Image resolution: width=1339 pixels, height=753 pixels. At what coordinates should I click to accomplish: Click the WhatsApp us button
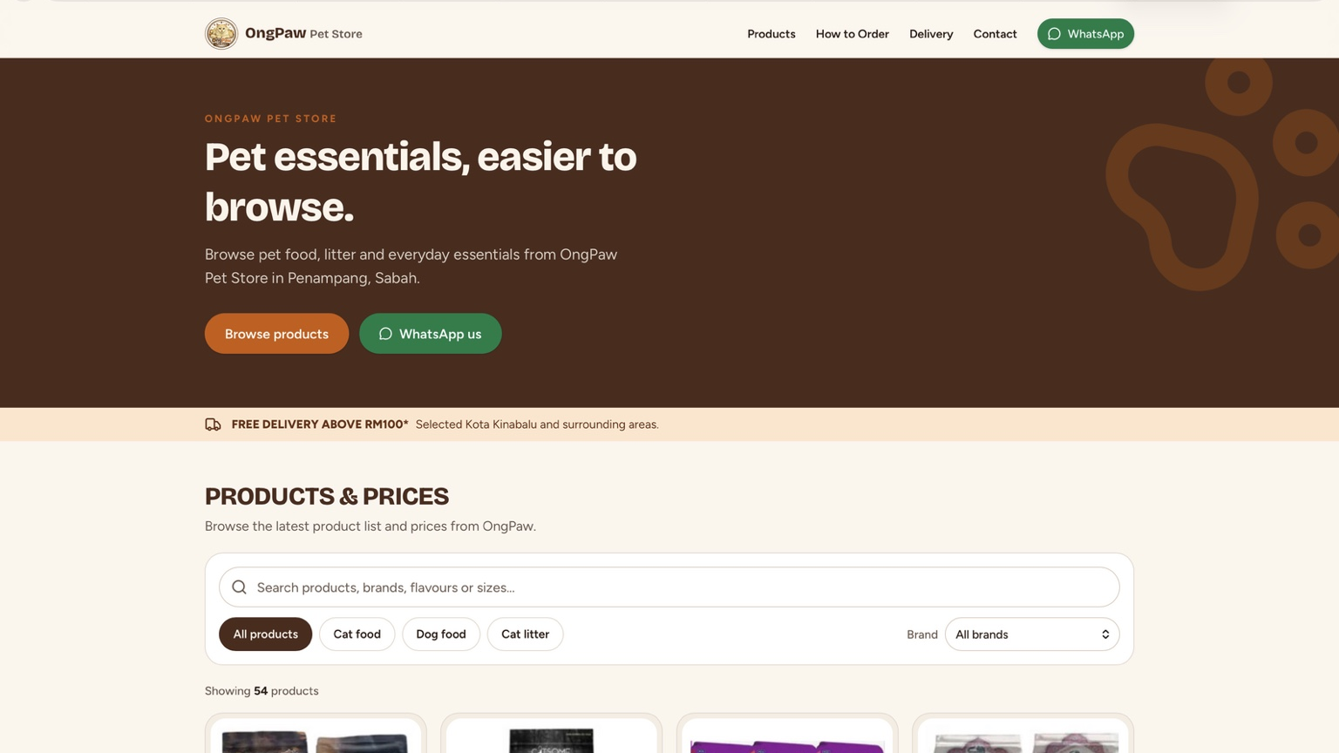(x=431, y=334)
